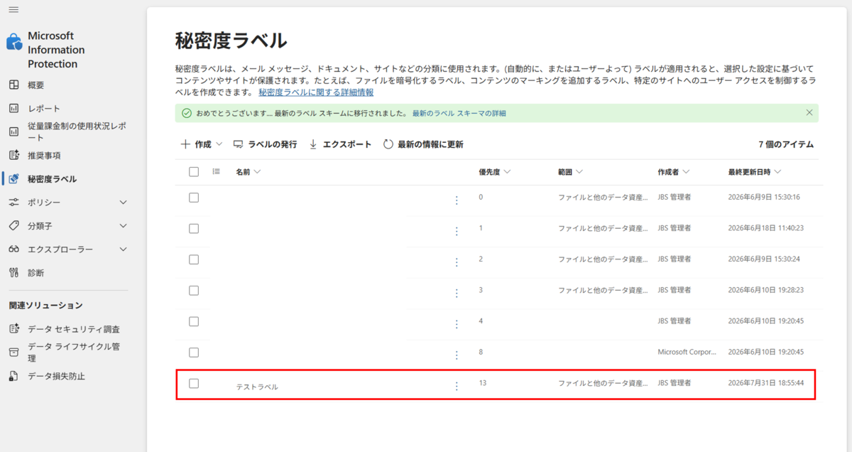This screenshot has width=852, height=452.
Task: Open more options for priority 4 row
Action: tap(457, 324)
